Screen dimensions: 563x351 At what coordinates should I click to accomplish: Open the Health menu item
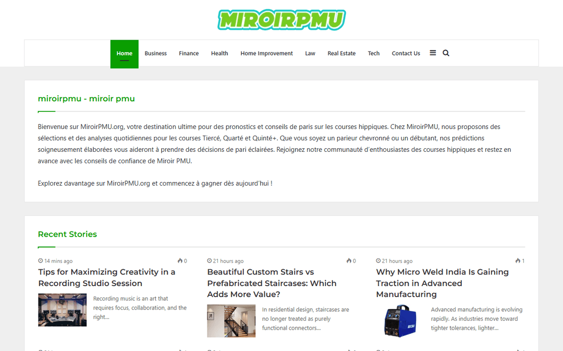[x=219, y=54]
